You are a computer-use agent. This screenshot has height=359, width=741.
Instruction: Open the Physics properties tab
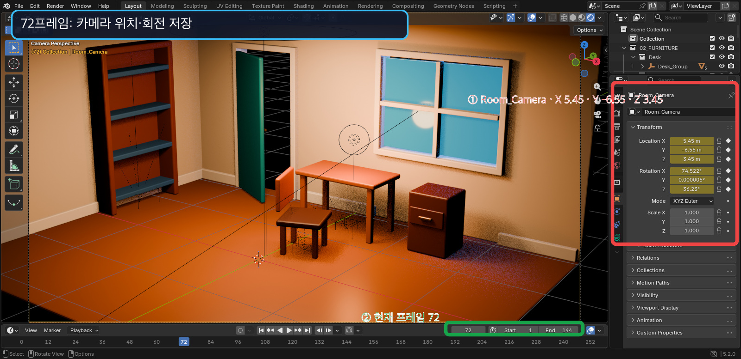[x=617, y=212]
